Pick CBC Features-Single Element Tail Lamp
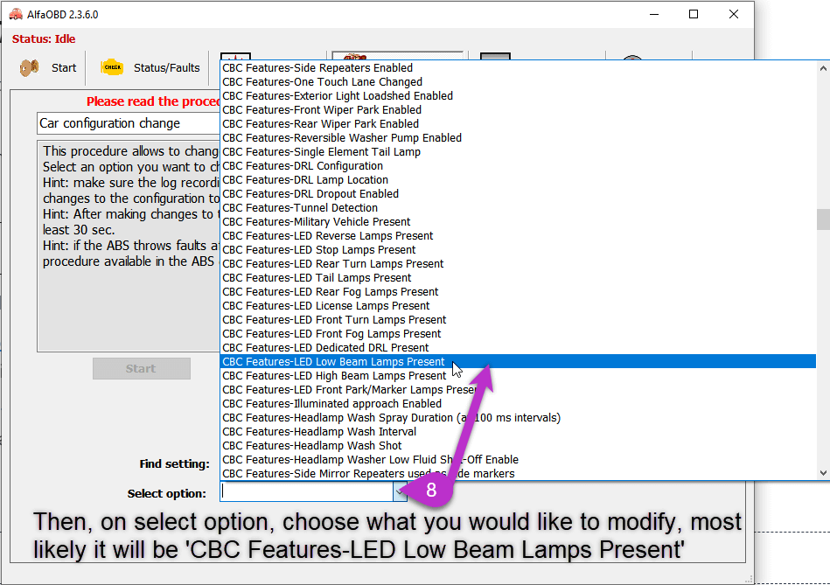The width and height of the screenshot is (830, 585). 518,152
